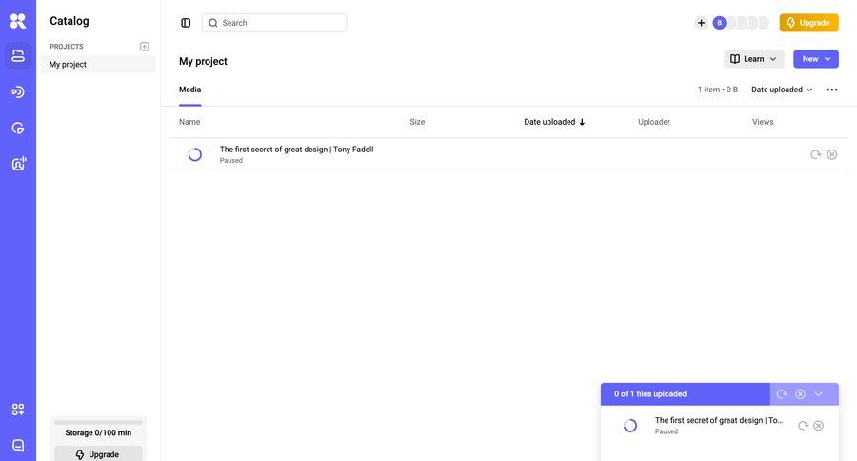Image resolution: width=857 pixels, height=461 pixels.
Task: Collapse the upload progress panel
Action: (x=818, y=394)
